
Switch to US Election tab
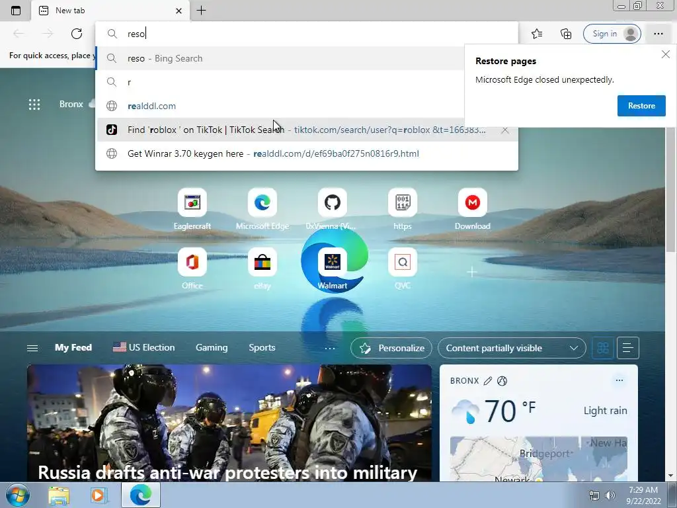[x=143, y=347]
